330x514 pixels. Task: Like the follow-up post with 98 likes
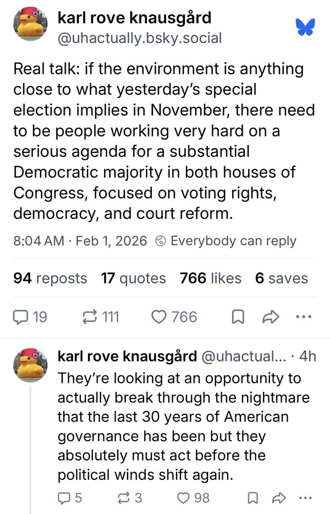184,497
